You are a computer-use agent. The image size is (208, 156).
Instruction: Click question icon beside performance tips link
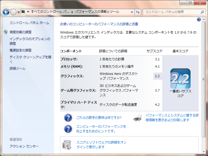68,129
